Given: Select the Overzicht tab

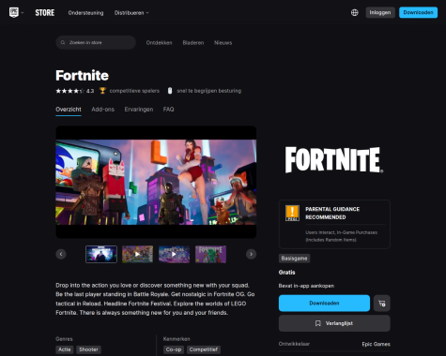Looking at the screenshot, I should click(x=69, y=110).
